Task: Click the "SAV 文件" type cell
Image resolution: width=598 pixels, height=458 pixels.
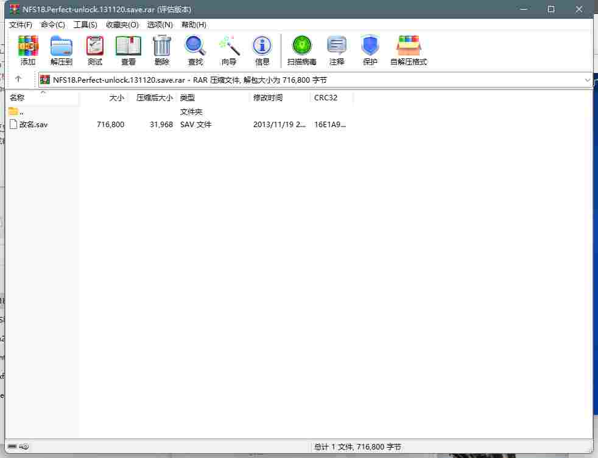Action: point(195,125)
